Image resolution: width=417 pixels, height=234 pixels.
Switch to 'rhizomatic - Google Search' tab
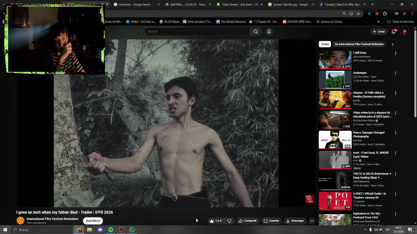(135, 5)
